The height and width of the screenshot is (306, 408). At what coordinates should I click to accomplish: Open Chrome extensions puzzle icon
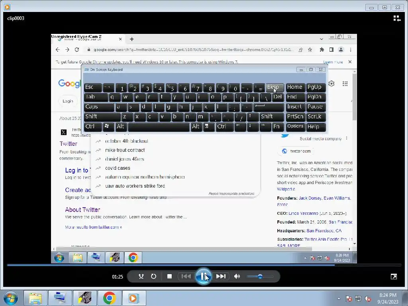[322, 50]
